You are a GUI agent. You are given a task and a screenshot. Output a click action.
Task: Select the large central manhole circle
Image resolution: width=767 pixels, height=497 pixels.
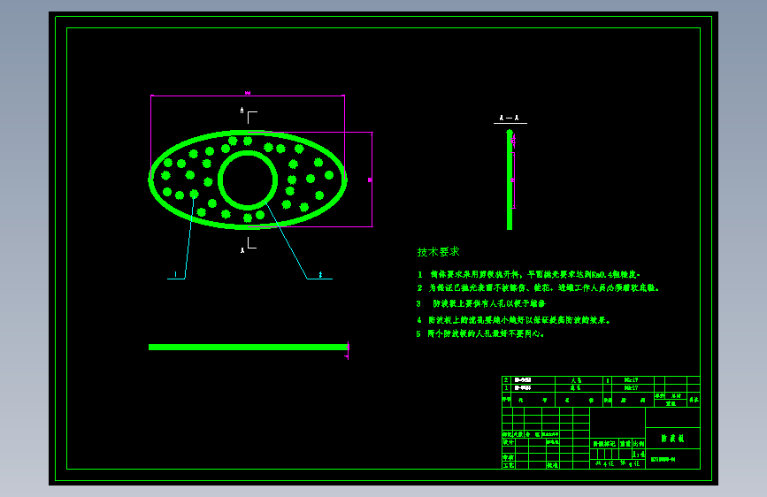coord(248,180)
